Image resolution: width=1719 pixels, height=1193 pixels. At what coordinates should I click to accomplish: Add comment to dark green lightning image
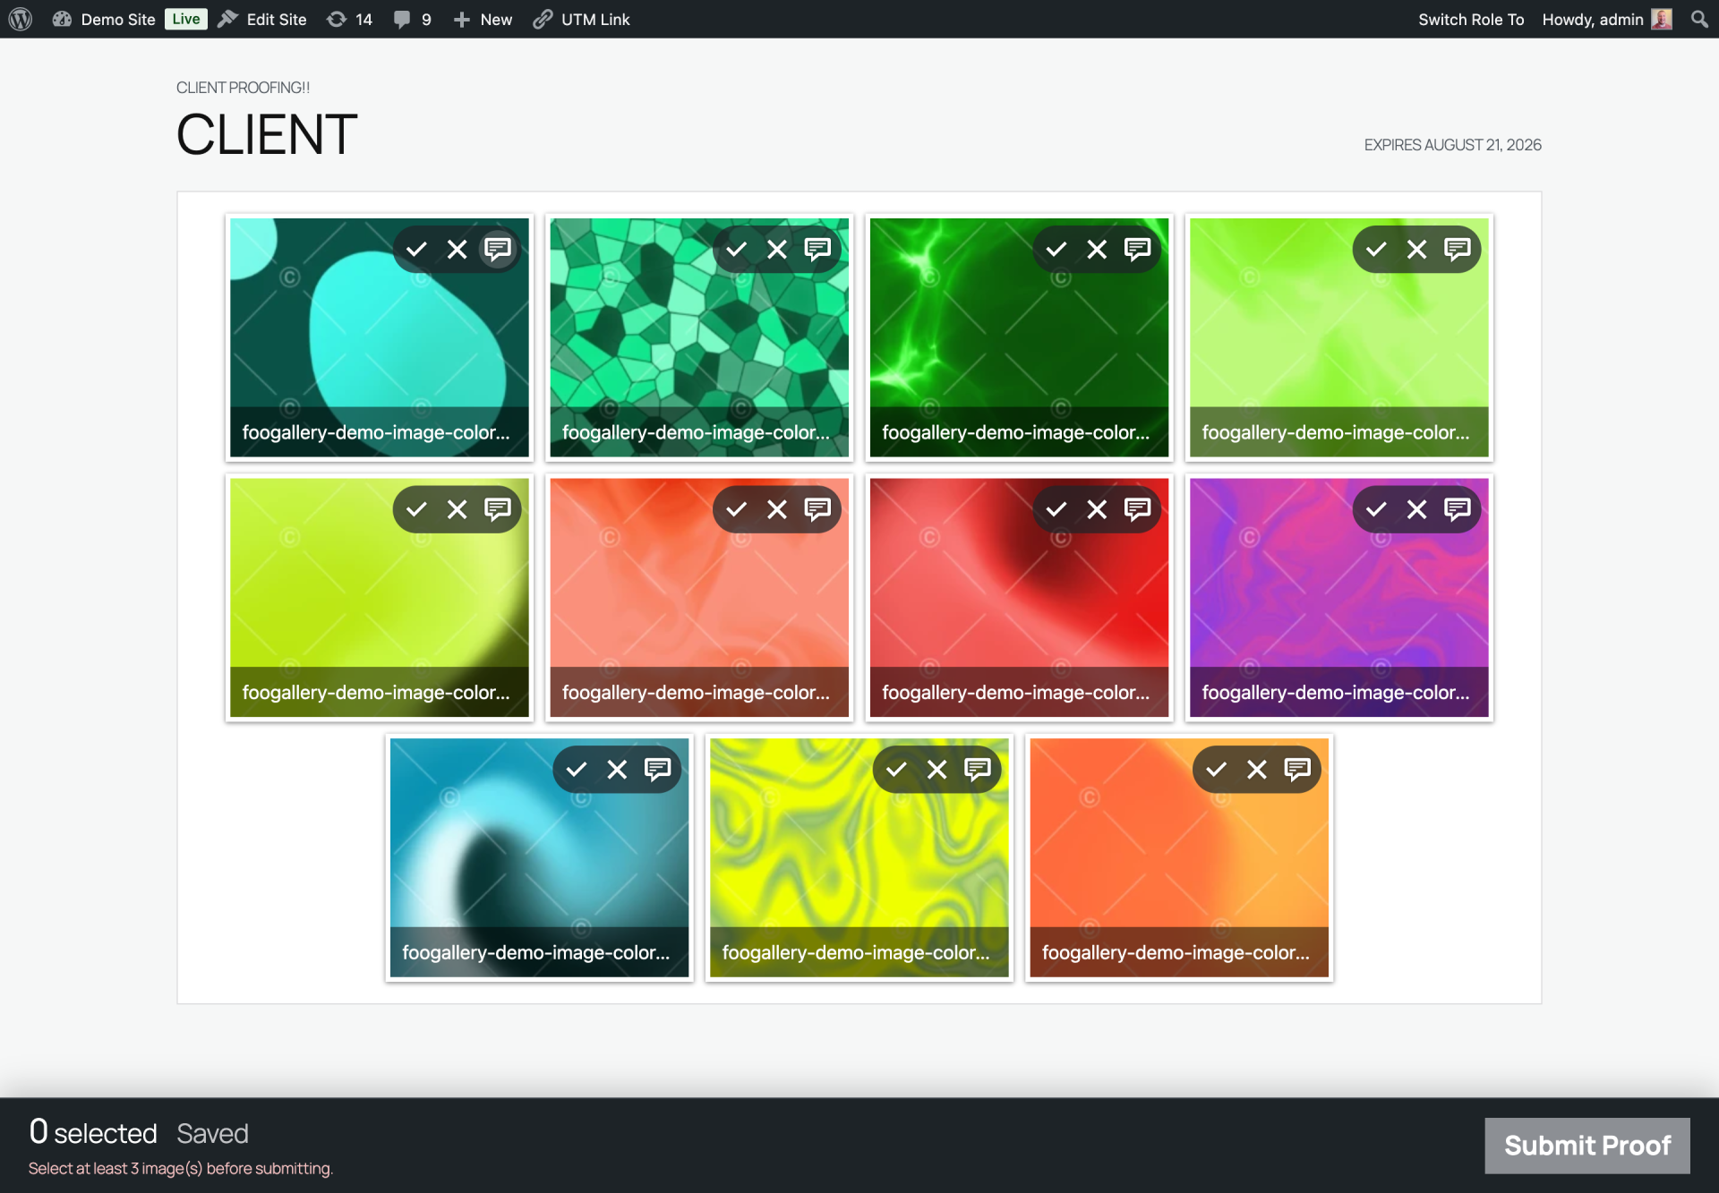[1137, 249]
